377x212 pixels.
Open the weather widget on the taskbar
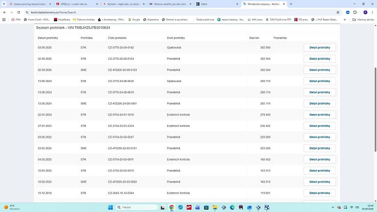tap(12, 207)
